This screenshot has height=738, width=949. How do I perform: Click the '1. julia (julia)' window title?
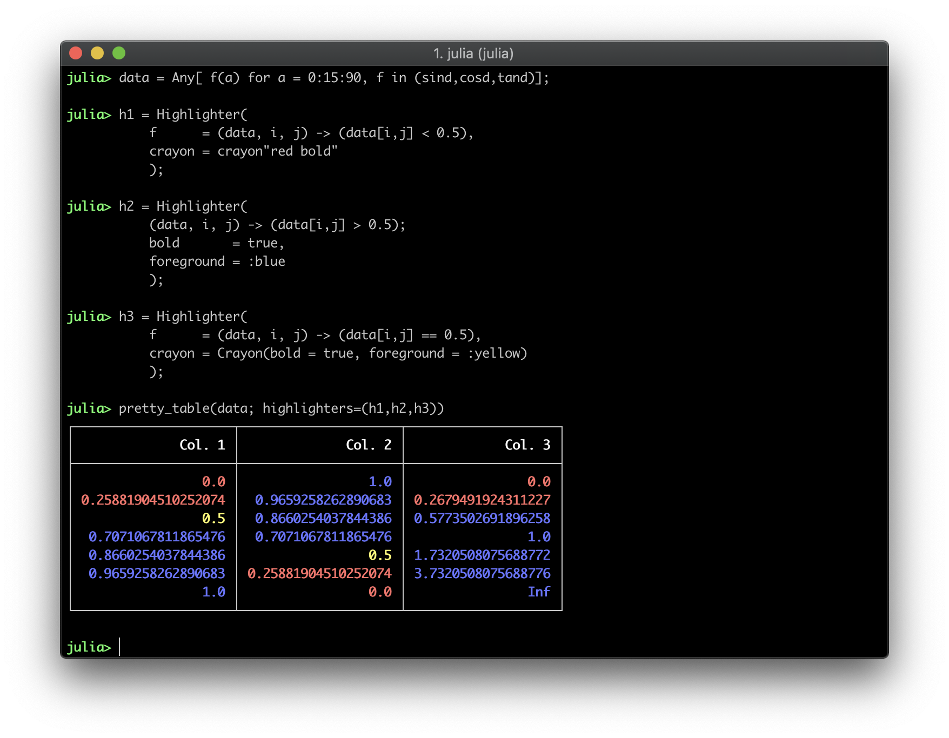[473, 53]
